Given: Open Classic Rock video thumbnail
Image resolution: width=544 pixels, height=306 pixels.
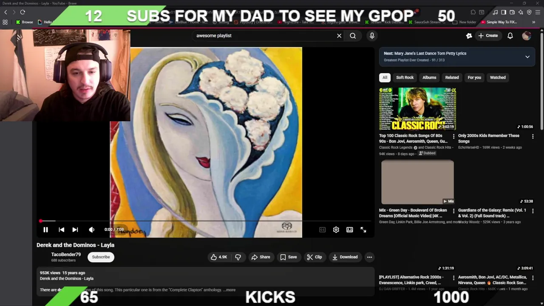Looking at the screenshot, I should [x=417, y=109].
